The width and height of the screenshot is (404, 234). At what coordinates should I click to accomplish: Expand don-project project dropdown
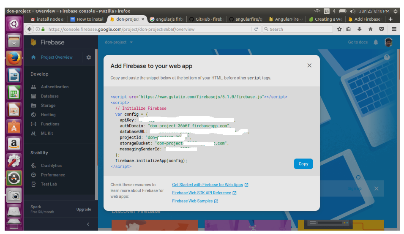[119, 42]
